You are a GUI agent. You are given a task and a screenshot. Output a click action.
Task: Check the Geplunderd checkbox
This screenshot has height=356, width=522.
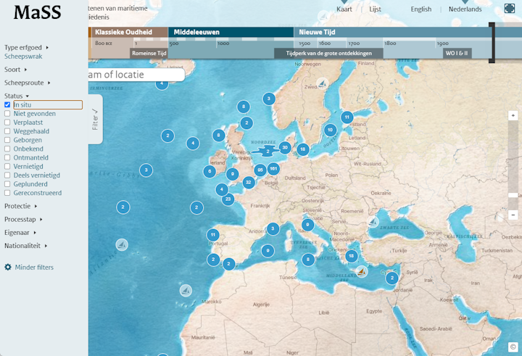pos(7,184)
